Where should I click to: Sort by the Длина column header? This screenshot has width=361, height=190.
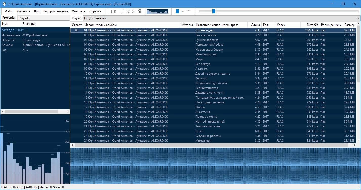click(254, 25)
